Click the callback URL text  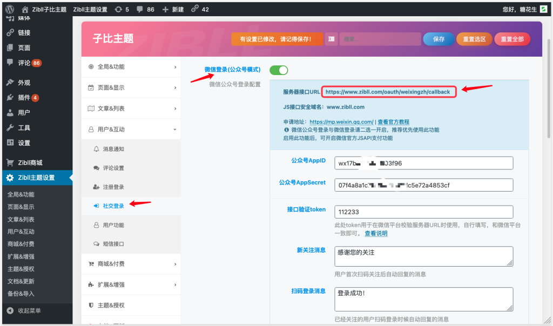click(x=388, y=92)
